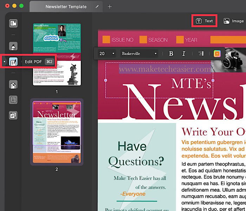Click the 'Vis petentium gubergren' orange line
Image resolution: width=246 pixels, height=211 pixels.
(x=214, y=142)
